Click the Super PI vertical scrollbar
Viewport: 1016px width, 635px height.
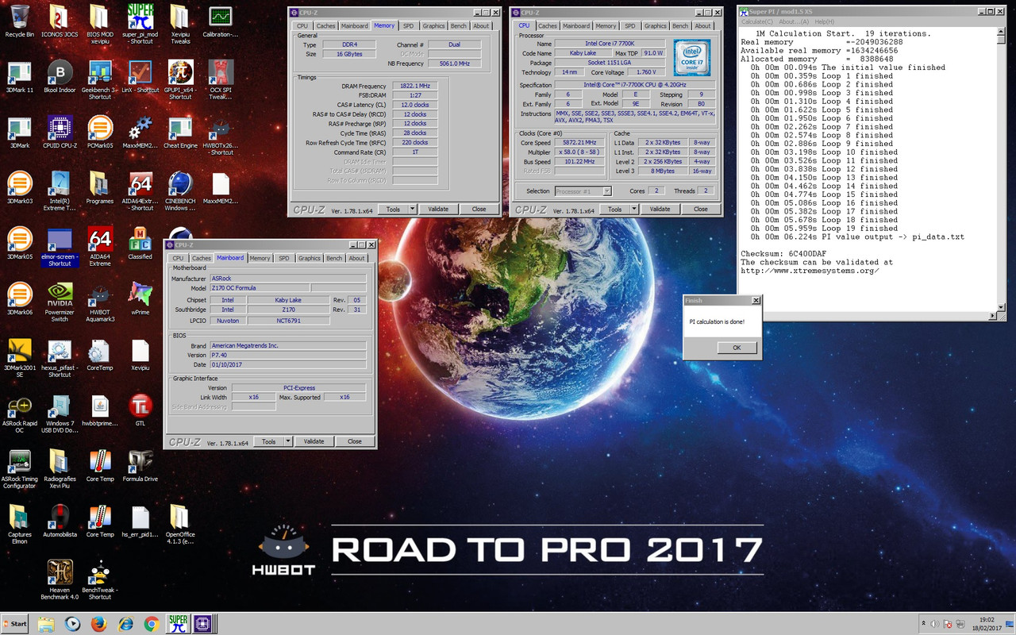1002,169
